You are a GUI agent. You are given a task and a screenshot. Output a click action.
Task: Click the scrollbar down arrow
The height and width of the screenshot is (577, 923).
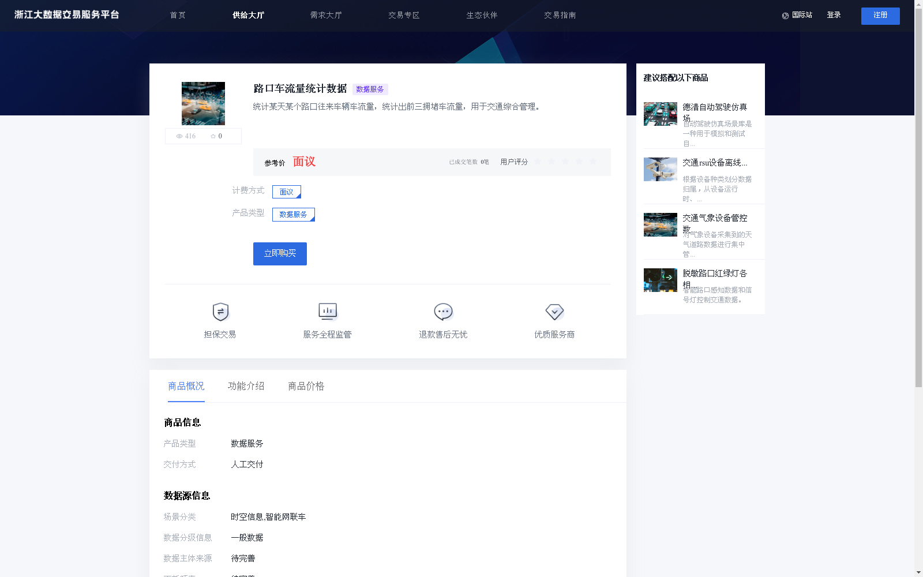[918, 573]
